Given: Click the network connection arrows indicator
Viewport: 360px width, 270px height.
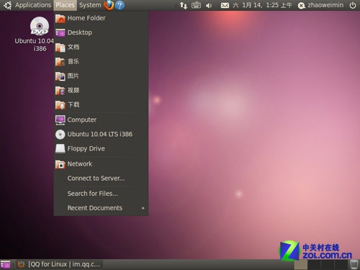Looking at the screenshot, I should (x=184, y=5).
